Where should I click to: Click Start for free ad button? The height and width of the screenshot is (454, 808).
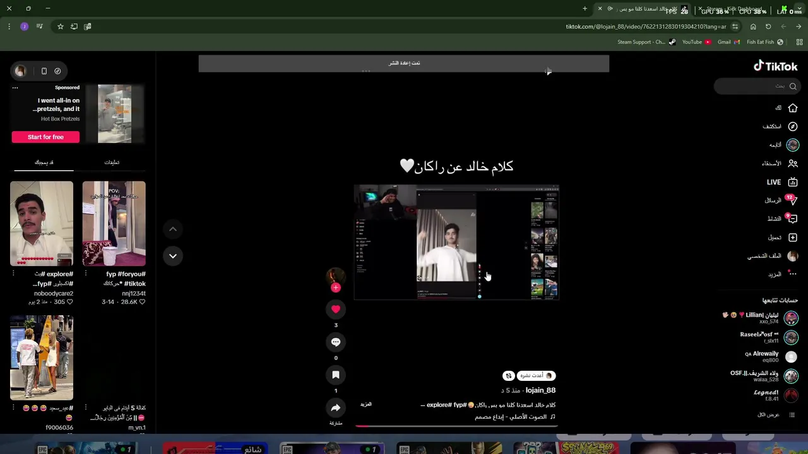pos(45,137)
